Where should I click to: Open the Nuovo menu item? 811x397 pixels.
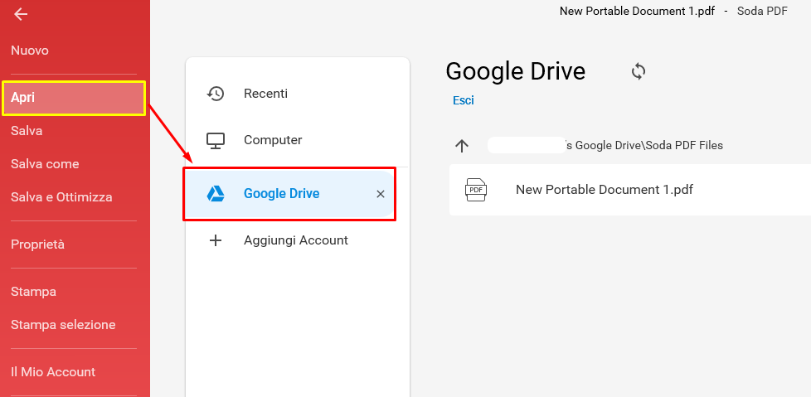[30, 51]
